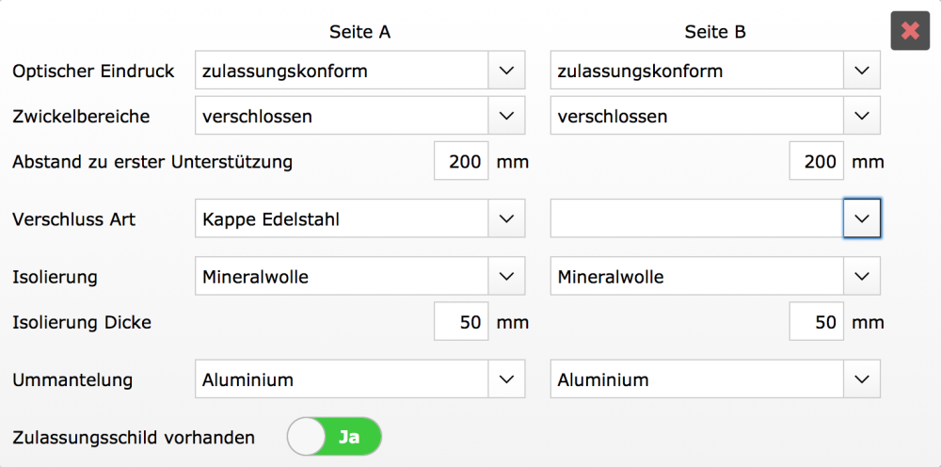Open Seite A Verschluss Art dropdown

click(x=359, y=219)
